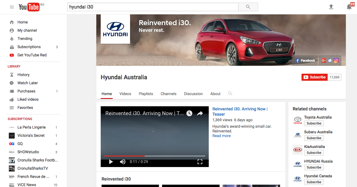Open Hyundai Canada channel link

click(x=318, y=176)
